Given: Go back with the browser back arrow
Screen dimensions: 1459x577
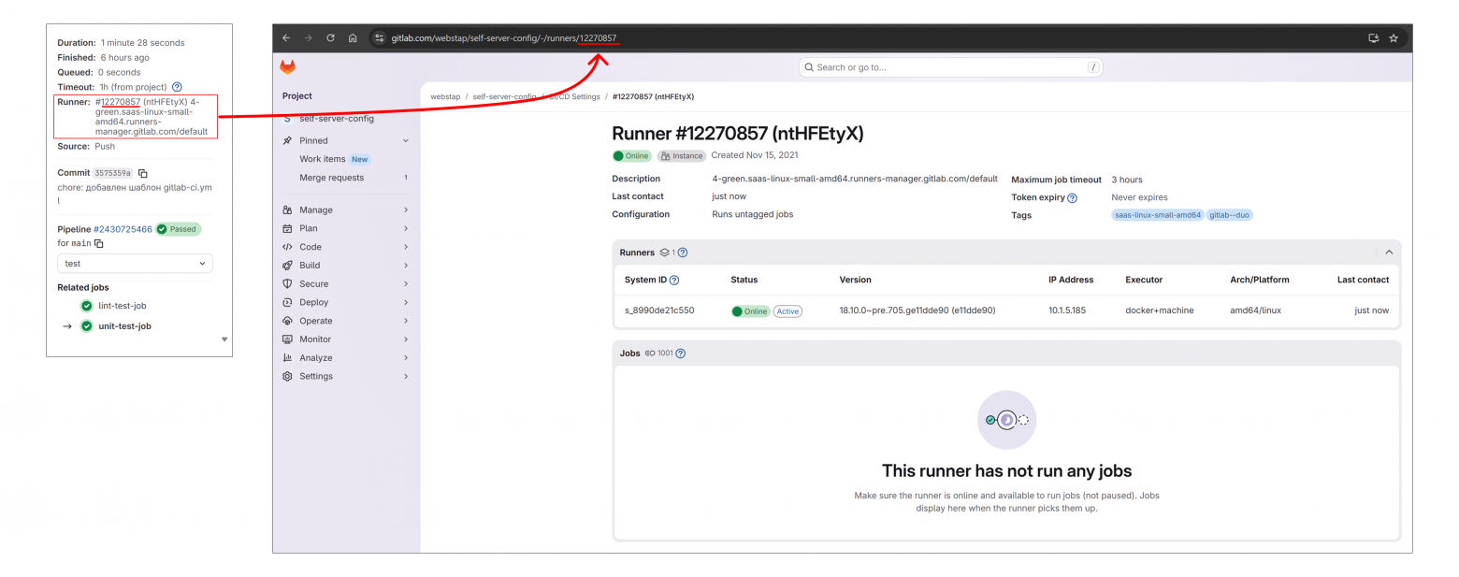Looking at the screenshot, I should pos(286,38).
